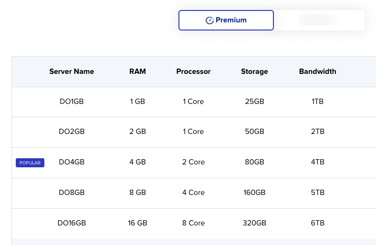The width and height of the screenshot is (376, 245).
Task: Click the 5TB bandwidth cell
Action: 318,192
